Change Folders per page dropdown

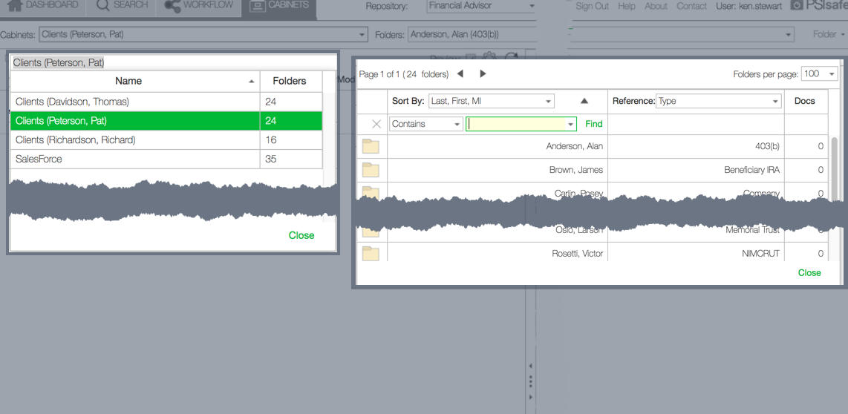[x=820, y=73]
